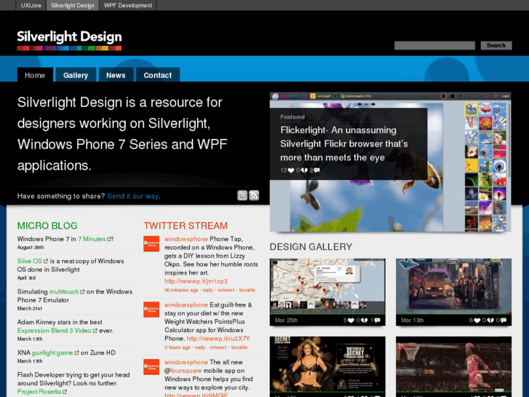Open the 7 Minutes link
Viewport: 529px width, 397px height.
(92, 239)
